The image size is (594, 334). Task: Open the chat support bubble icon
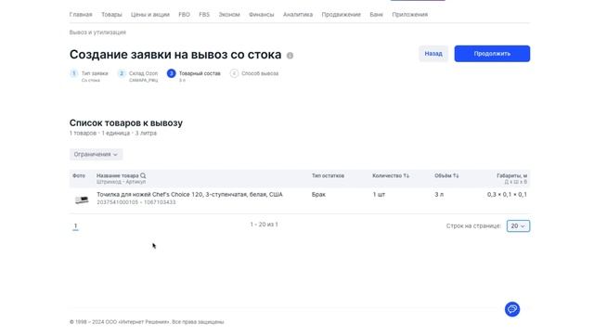pyautogui.click(x=512, y=309)
